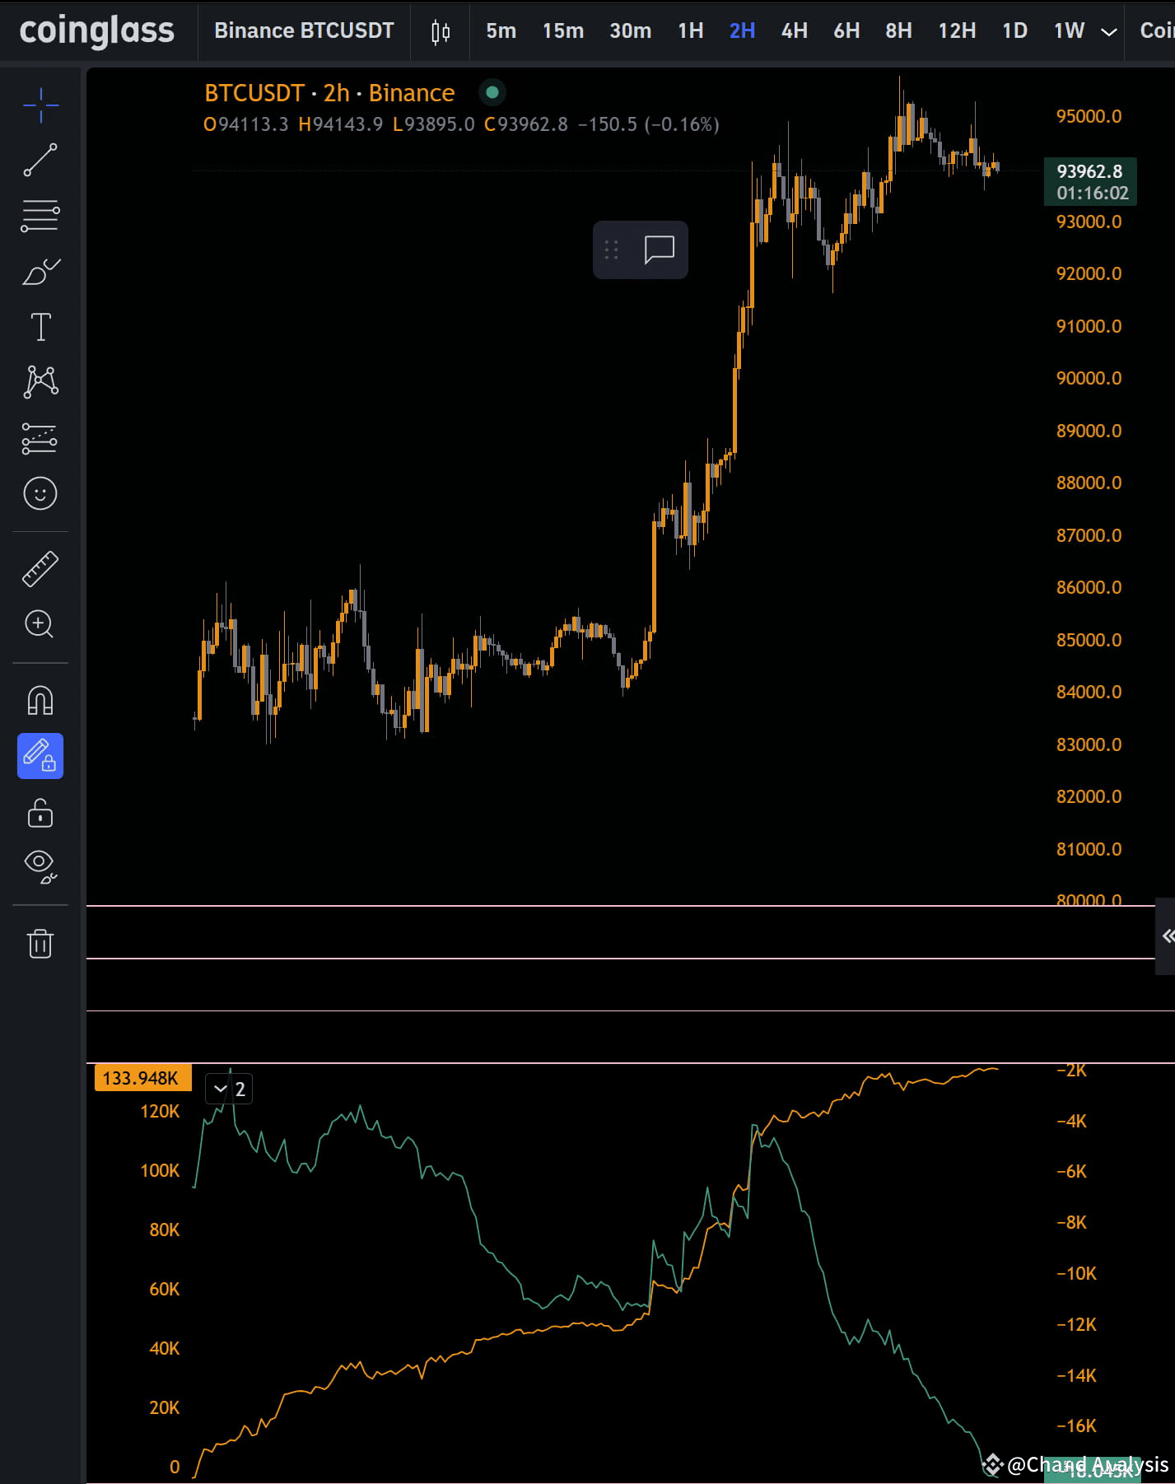The height and width of the screenshot is (1484, 1175).
Task: Switch to the 1D timeframe
Action: pos(1014,31)
